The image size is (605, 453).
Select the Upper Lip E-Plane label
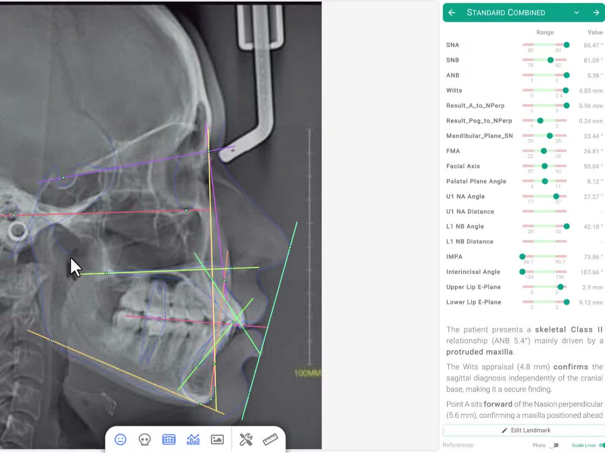[x=473, y=287]
